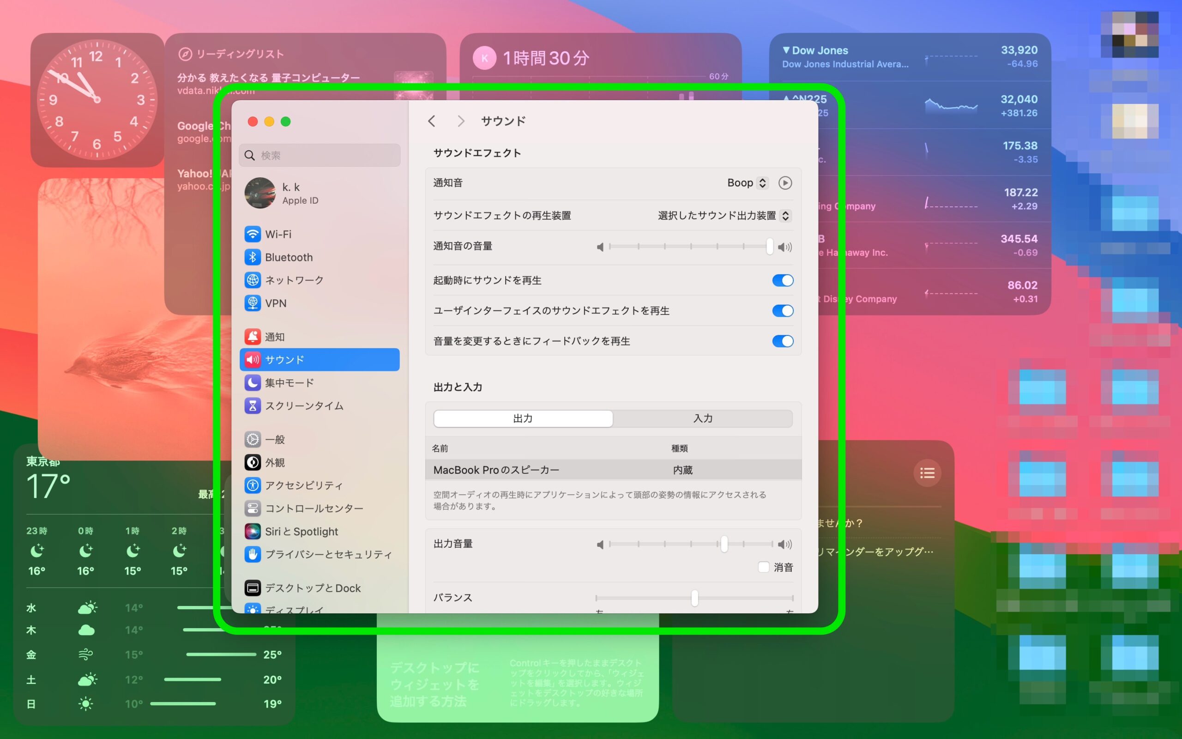Select 通知 in sidebar
The width and height of the screenshot is (1182, 739).
point(320,337)
